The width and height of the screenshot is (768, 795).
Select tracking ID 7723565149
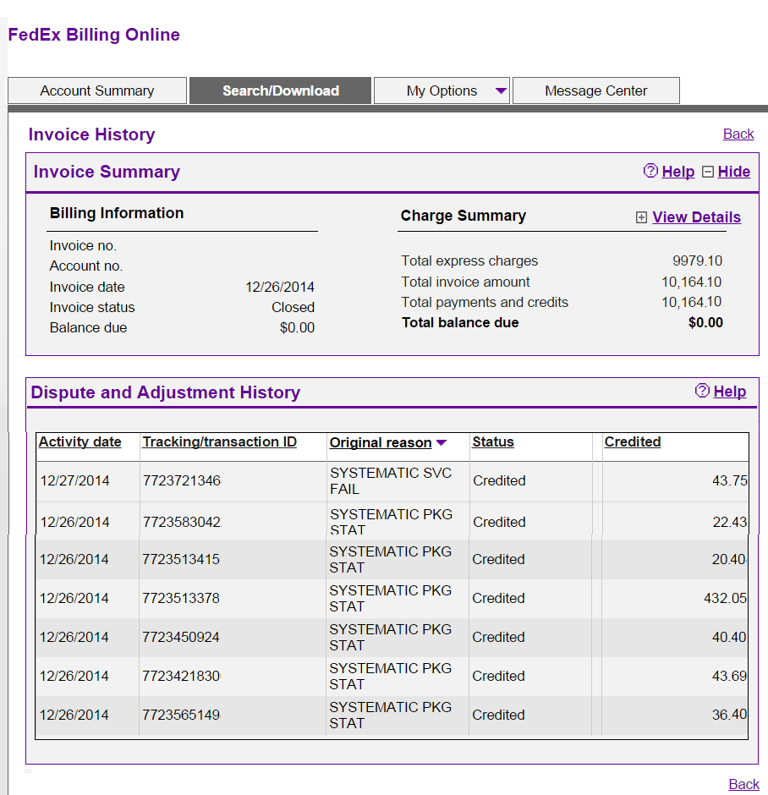pos(181,715)
